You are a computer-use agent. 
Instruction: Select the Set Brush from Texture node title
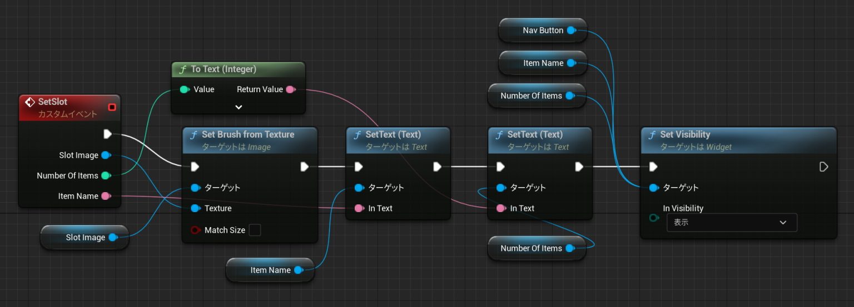pyautogui.click(x=248, y=134)
